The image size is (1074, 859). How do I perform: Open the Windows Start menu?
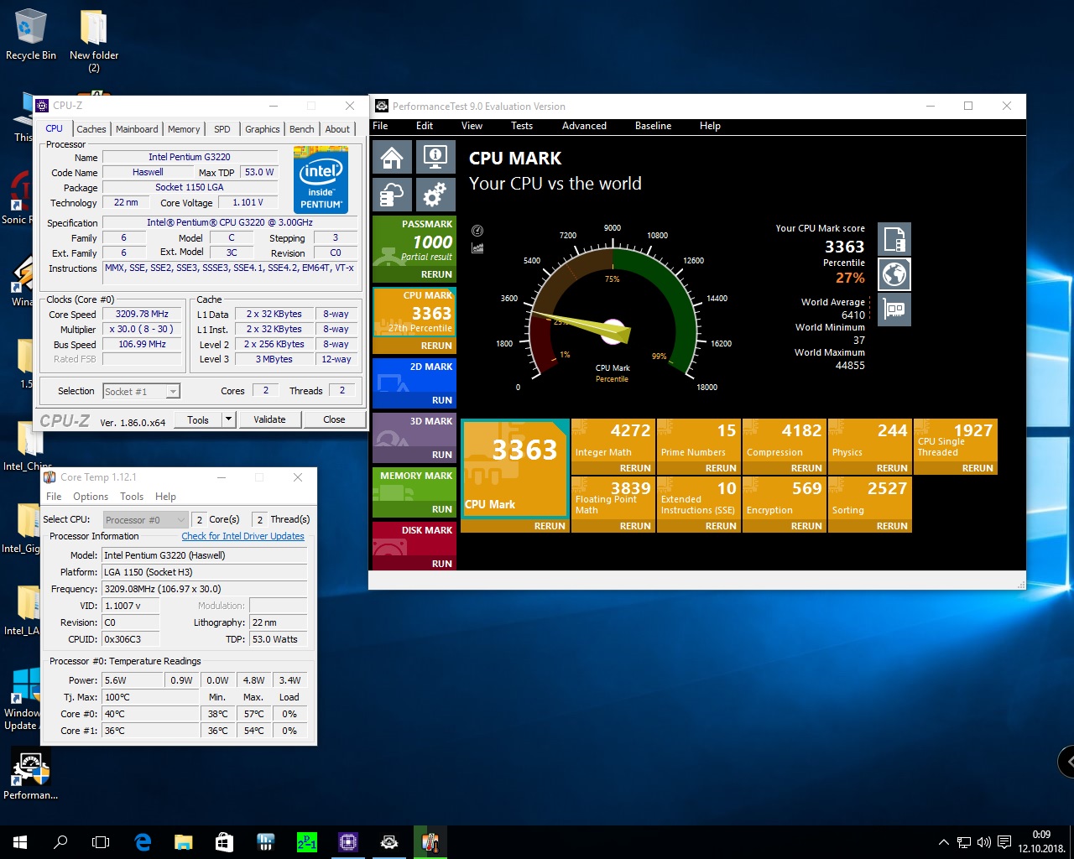[x=20, y=841]
